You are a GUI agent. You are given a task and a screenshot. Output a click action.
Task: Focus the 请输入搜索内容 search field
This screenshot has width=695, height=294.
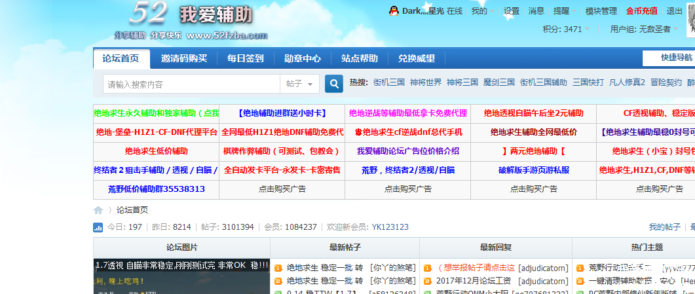[x=191, y=84]
